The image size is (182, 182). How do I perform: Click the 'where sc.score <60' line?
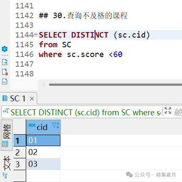[x=81, y=54]
